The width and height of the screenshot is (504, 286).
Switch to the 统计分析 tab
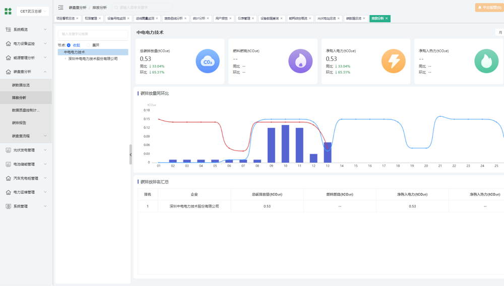click(x=199, y=19)
